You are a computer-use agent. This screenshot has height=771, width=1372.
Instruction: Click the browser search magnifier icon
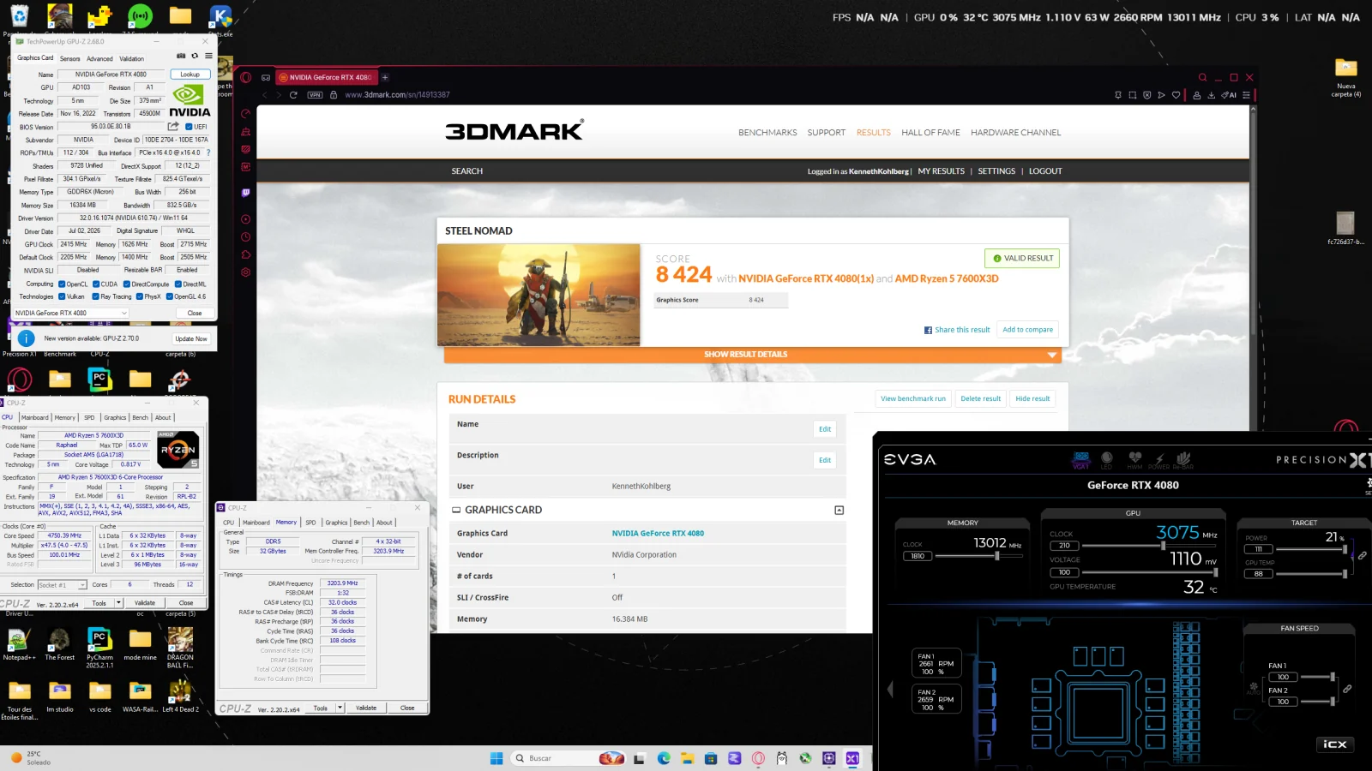(1202, 77)
